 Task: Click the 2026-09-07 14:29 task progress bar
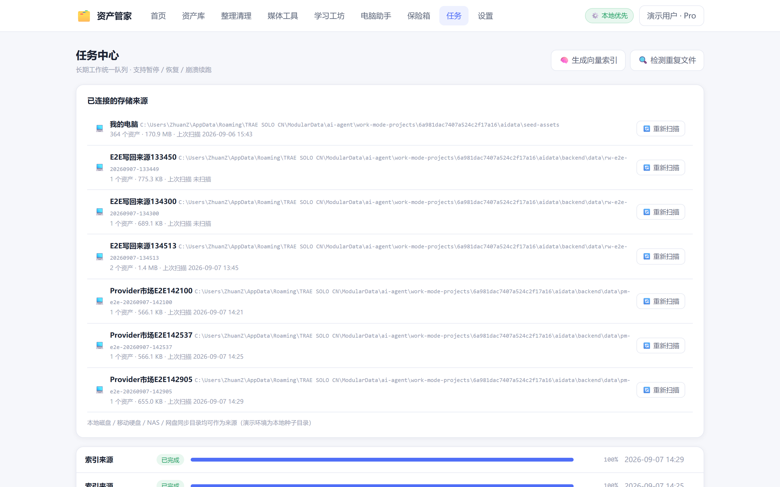coord(382,460)
